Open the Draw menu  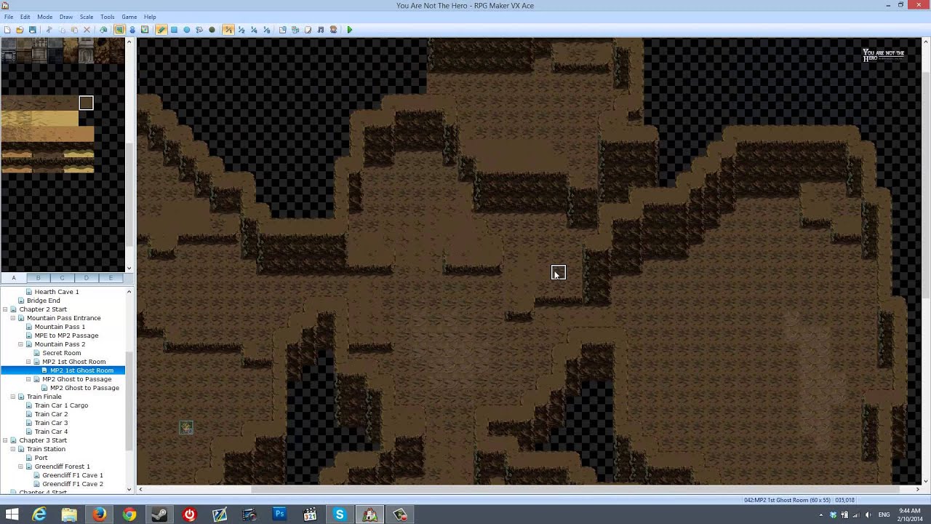pyautogui.click(x=66, y=17)
